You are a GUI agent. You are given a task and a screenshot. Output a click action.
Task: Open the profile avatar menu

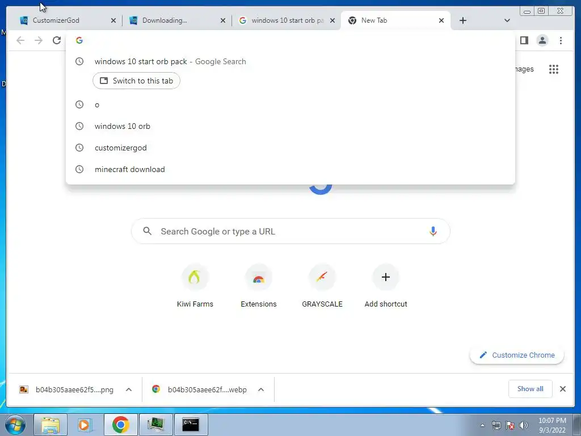(x=542, y=40)
